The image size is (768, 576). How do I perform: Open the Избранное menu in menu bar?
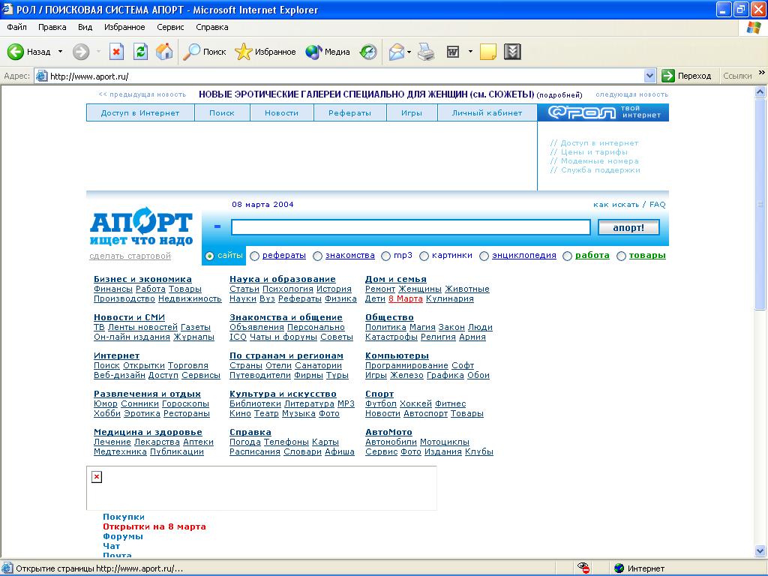[124, 27]
